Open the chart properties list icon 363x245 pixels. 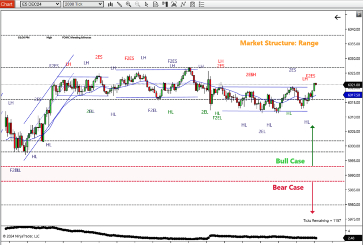pyautogui.click(x=201, y=4)
